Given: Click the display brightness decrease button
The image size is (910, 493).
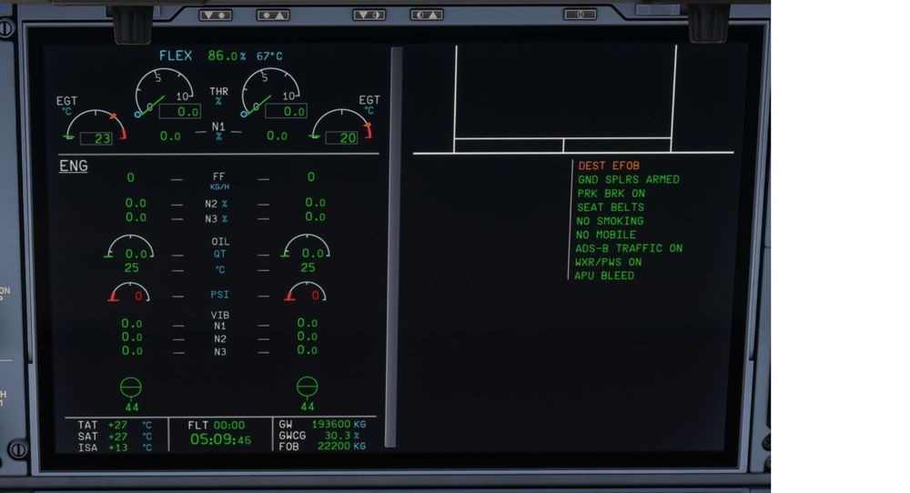Looking at the screenshot, I should coord(216,15).
